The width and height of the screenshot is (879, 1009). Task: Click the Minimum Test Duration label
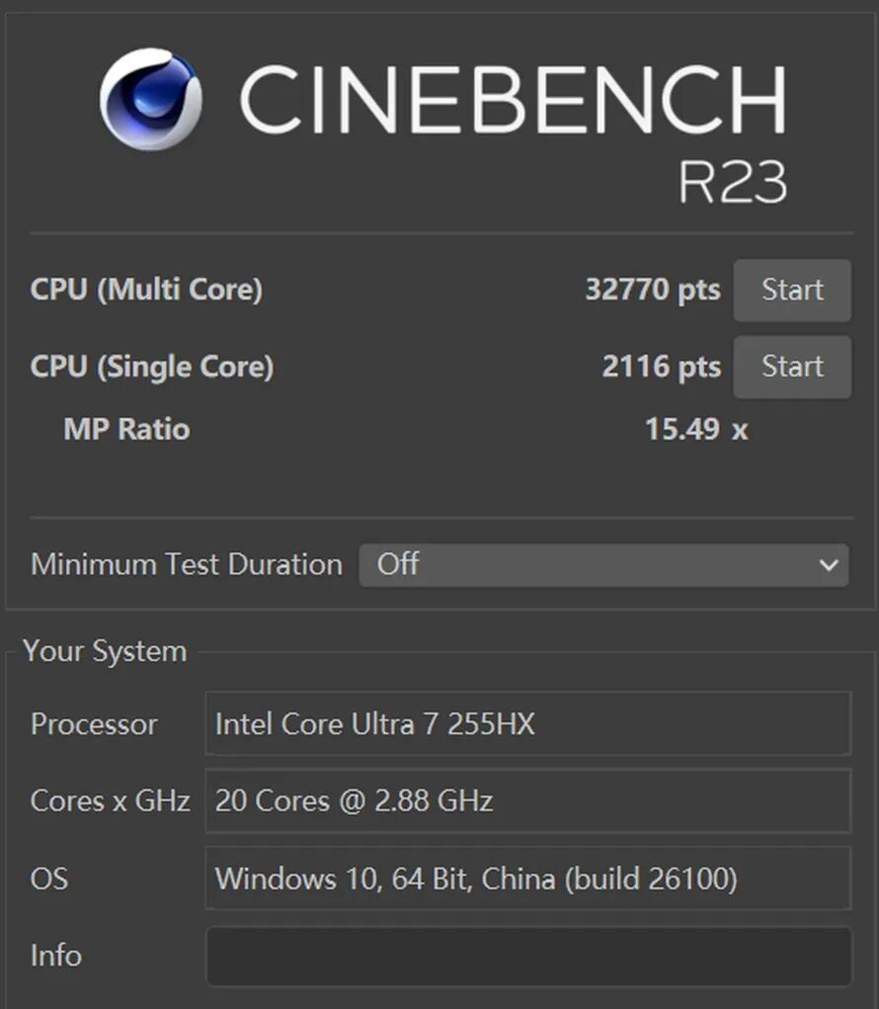pos(187,565)
